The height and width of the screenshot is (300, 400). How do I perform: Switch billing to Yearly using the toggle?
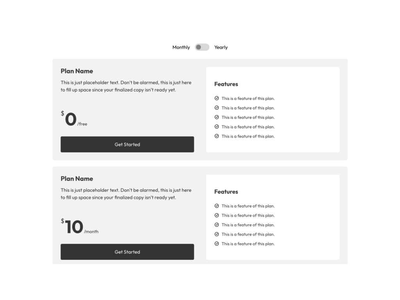202,47
